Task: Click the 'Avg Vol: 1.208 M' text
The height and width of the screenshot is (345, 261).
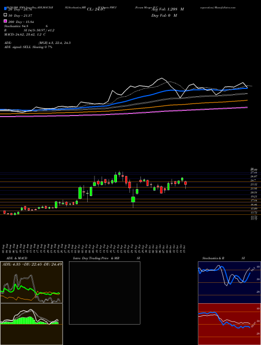Action: 168,9
